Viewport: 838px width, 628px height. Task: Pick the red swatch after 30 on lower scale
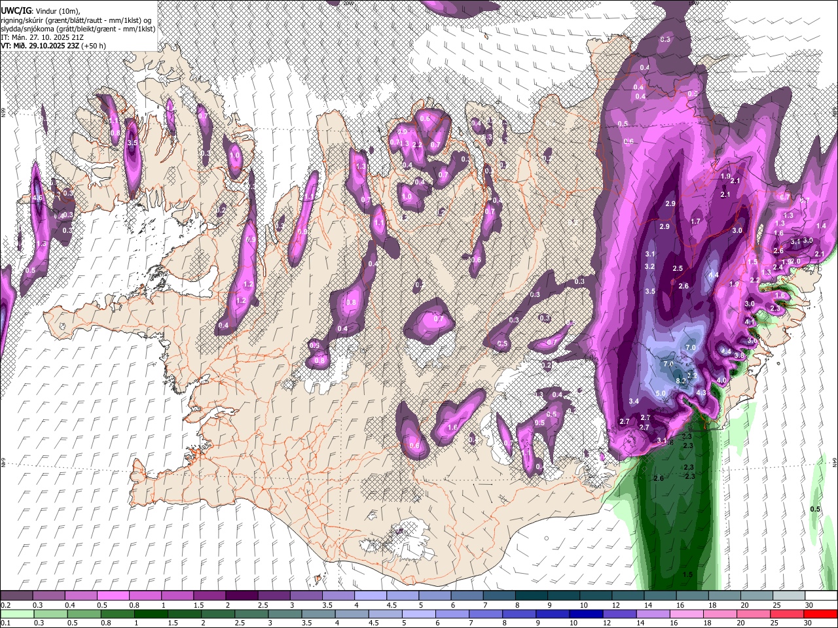(820, 614)
